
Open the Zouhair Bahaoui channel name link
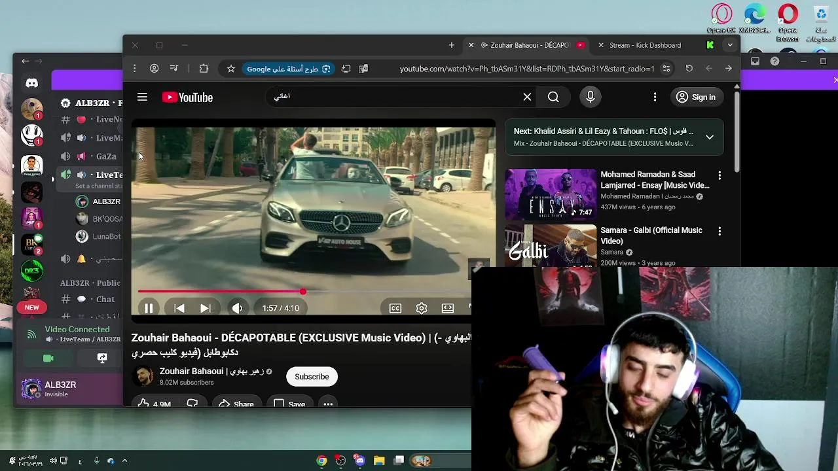tap(211, 371)
